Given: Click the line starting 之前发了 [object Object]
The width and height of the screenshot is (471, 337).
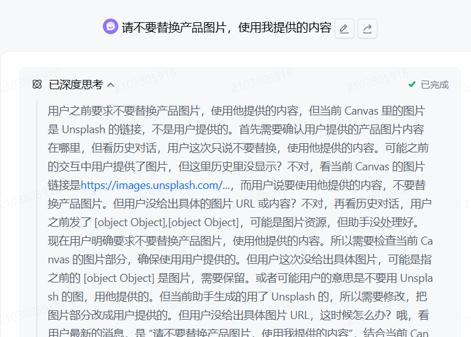Looking at the screenshot, I should (x=234, y=222).
